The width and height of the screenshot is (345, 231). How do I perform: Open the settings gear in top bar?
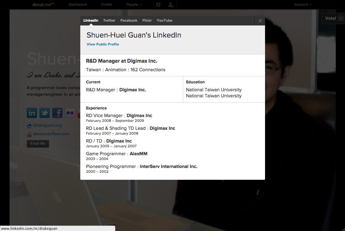click(158, 5)
